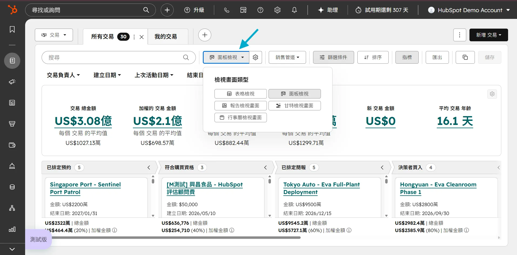Open the sales storefront sidebar icon
Screen dimensions: 517x255
[x=12, y=124]
